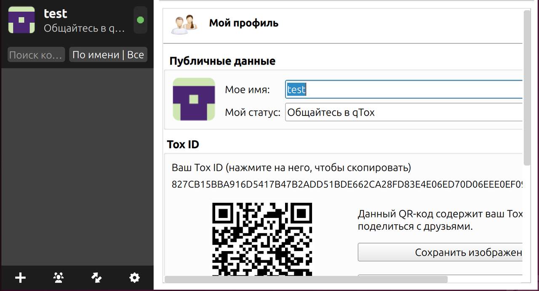Click sidebar status message 'Общайтесь в q…'
539x291 pixels.
(85, 29)
